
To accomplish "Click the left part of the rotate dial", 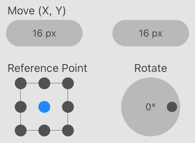I will 132,107.
